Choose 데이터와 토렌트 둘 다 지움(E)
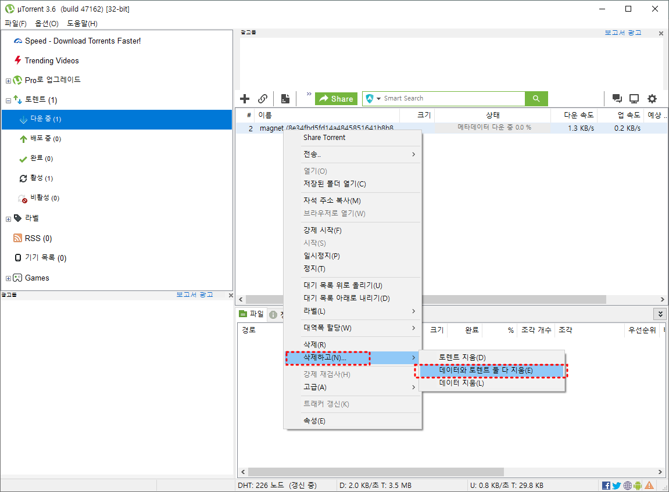This screenshot has width=669, height=492. 492,370
